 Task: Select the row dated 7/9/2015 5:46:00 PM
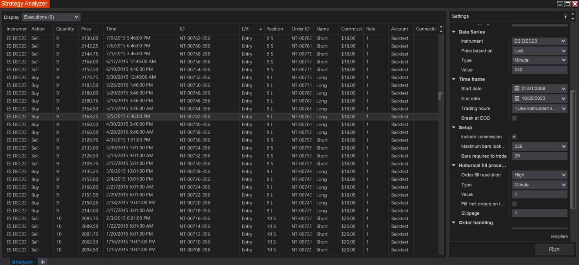221,38
